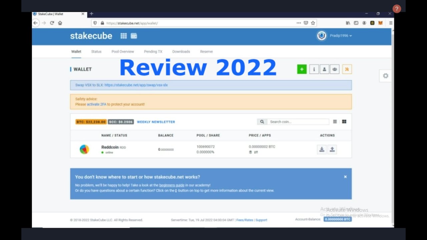The height and width of the screenshot is (240, 427).
Task: Go to the Downloads tab
Action: [x=181, y=52]
